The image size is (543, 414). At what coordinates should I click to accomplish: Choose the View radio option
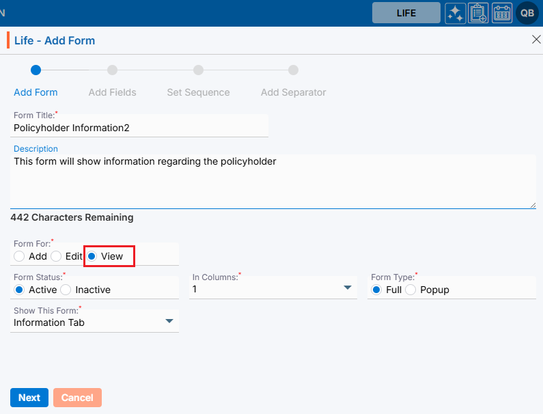(x=92, y=256)
